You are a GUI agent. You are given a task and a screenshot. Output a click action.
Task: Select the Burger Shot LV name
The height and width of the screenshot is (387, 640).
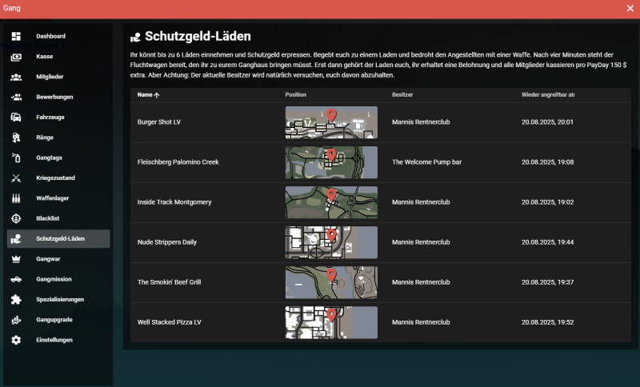[158, 122]
